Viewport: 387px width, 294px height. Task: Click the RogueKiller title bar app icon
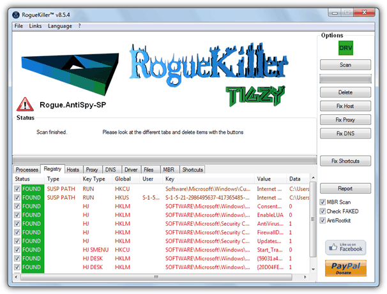tap(16, 15)
